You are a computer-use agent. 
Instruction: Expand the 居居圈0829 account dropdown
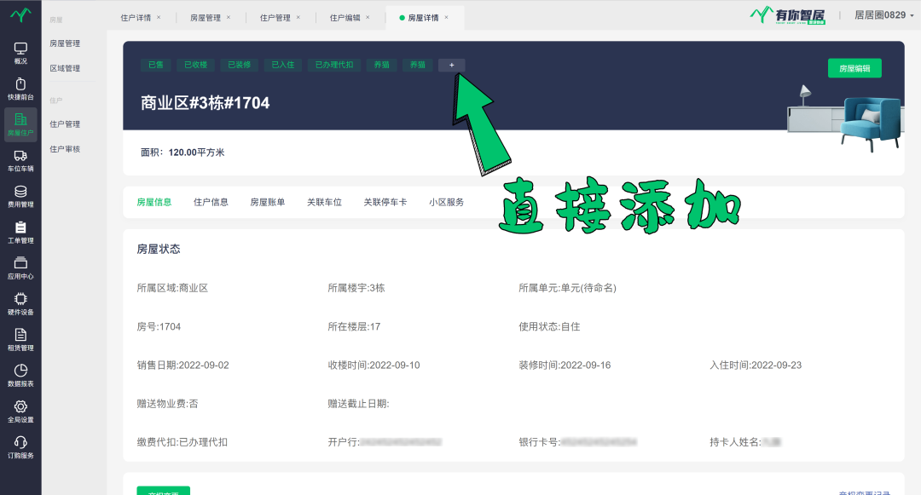point(885,14)
